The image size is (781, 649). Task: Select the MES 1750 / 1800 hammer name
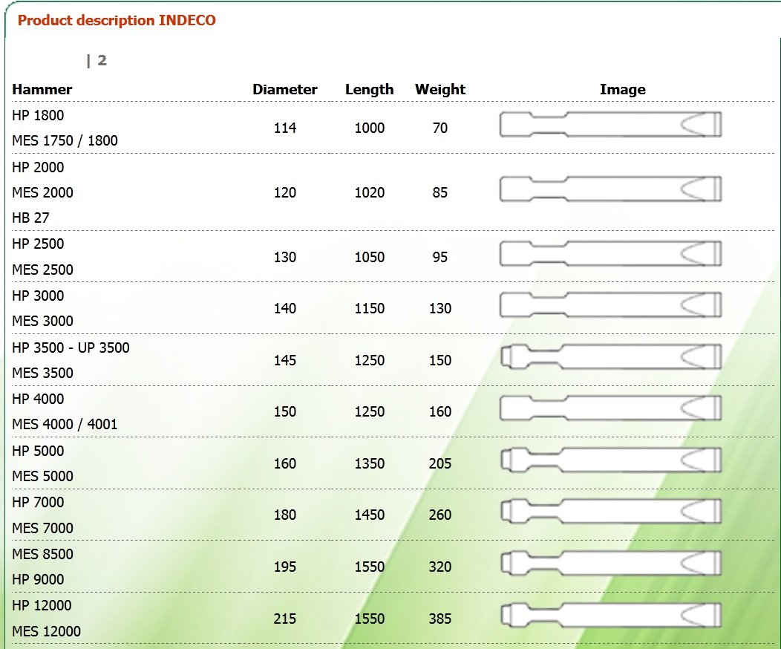click(x=65, y=140)
